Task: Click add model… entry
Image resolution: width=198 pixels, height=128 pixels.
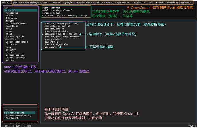Action: coord(49,47)
